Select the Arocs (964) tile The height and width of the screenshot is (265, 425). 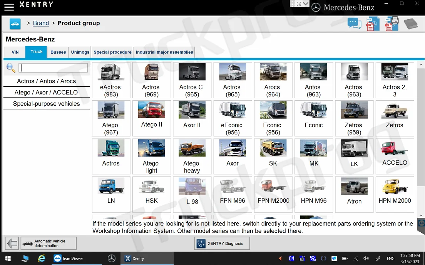(x=273, y=80)
